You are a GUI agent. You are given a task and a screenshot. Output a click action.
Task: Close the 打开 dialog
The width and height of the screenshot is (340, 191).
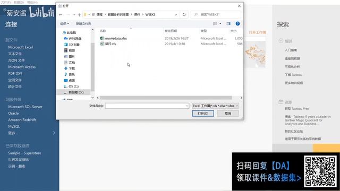point(239,6)
